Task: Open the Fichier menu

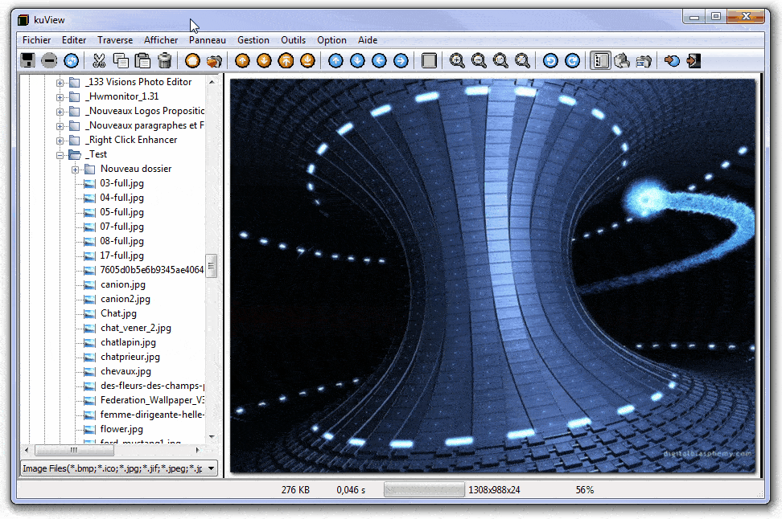Action: coord(36,40)
